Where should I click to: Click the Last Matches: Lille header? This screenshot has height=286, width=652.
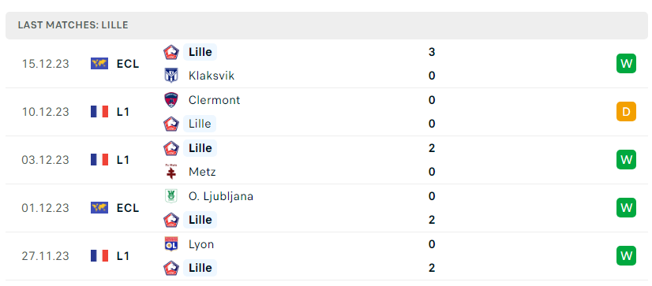tap(73, 25)
